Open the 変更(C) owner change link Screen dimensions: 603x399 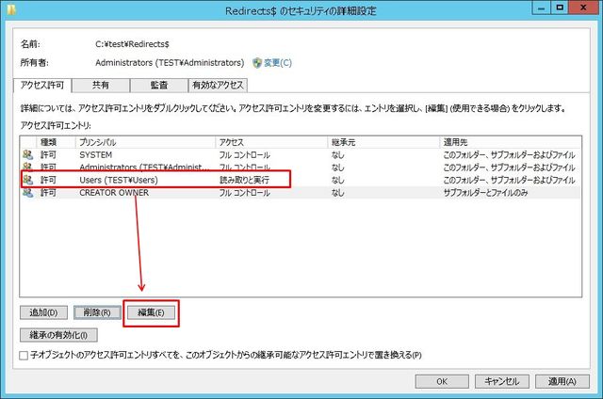pyautogui.click(x=278, y=63)
